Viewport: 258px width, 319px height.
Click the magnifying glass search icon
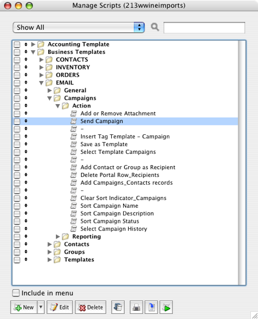(155, 27)
